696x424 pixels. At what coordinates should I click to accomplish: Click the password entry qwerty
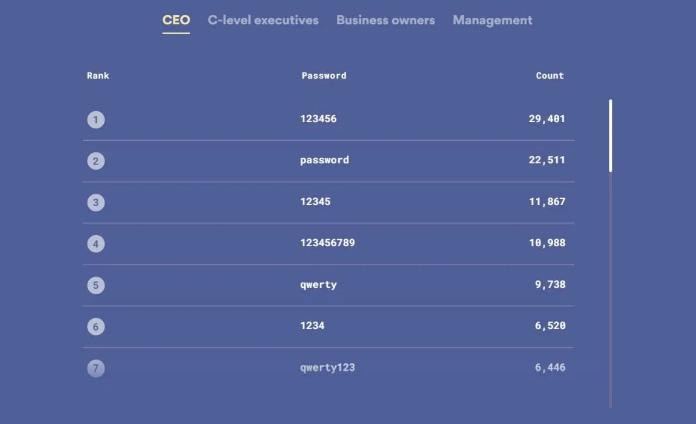click(318, 285)
